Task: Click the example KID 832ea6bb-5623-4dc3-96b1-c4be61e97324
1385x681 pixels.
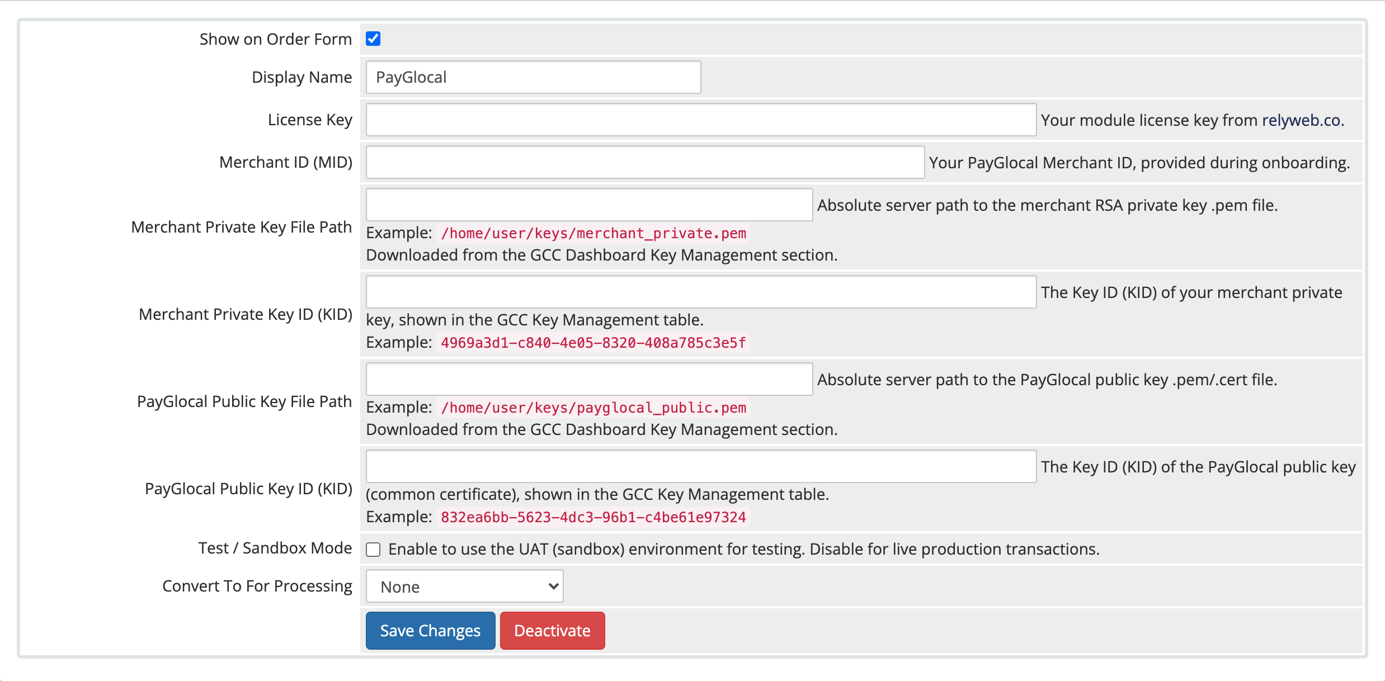Action: pos(593,517)
